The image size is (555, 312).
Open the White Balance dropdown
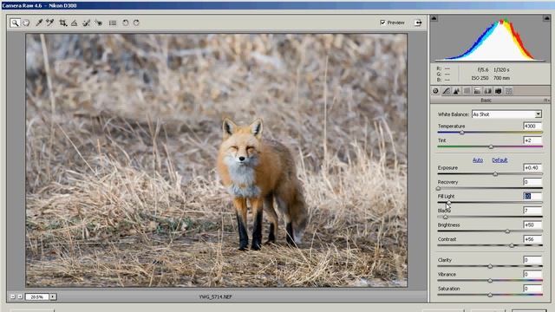506,114
